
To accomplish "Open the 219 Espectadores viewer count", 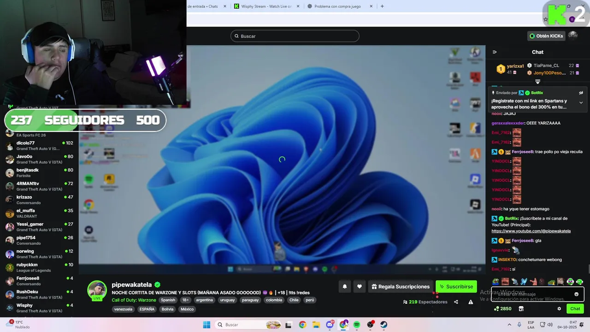I will 425,302.
